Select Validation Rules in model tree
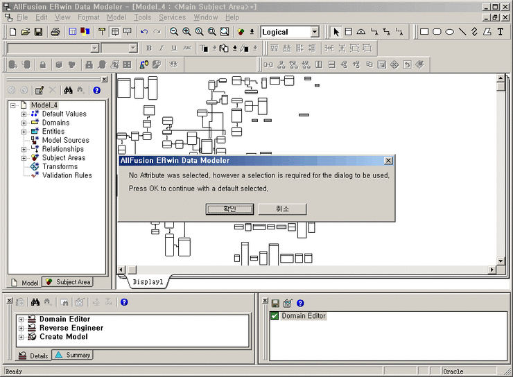Screen dimensions: 513x377 67,175
